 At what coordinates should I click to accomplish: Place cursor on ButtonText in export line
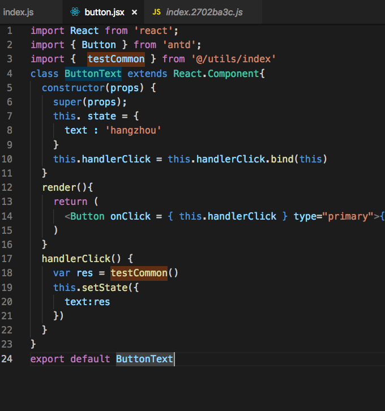coord(144,358)
